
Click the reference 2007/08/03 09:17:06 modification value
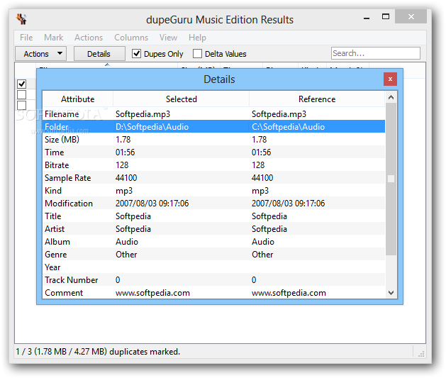(288, 204)
